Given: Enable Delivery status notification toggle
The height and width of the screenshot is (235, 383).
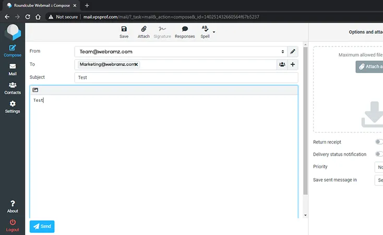Looking at the screenshot, I should point(378,155).
